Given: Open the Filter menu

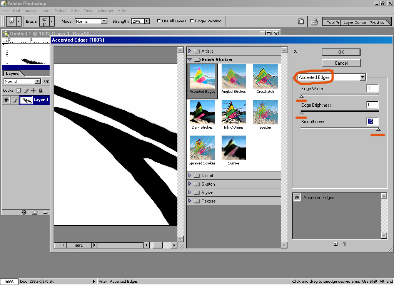Looking at the screenshot, I should tap(75, 11).
